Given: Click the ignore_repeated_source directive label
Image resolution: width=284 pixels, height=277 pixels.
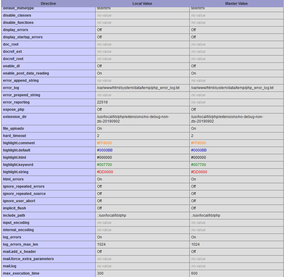Looking at the screenshot, I should click(x=24, y=193).
